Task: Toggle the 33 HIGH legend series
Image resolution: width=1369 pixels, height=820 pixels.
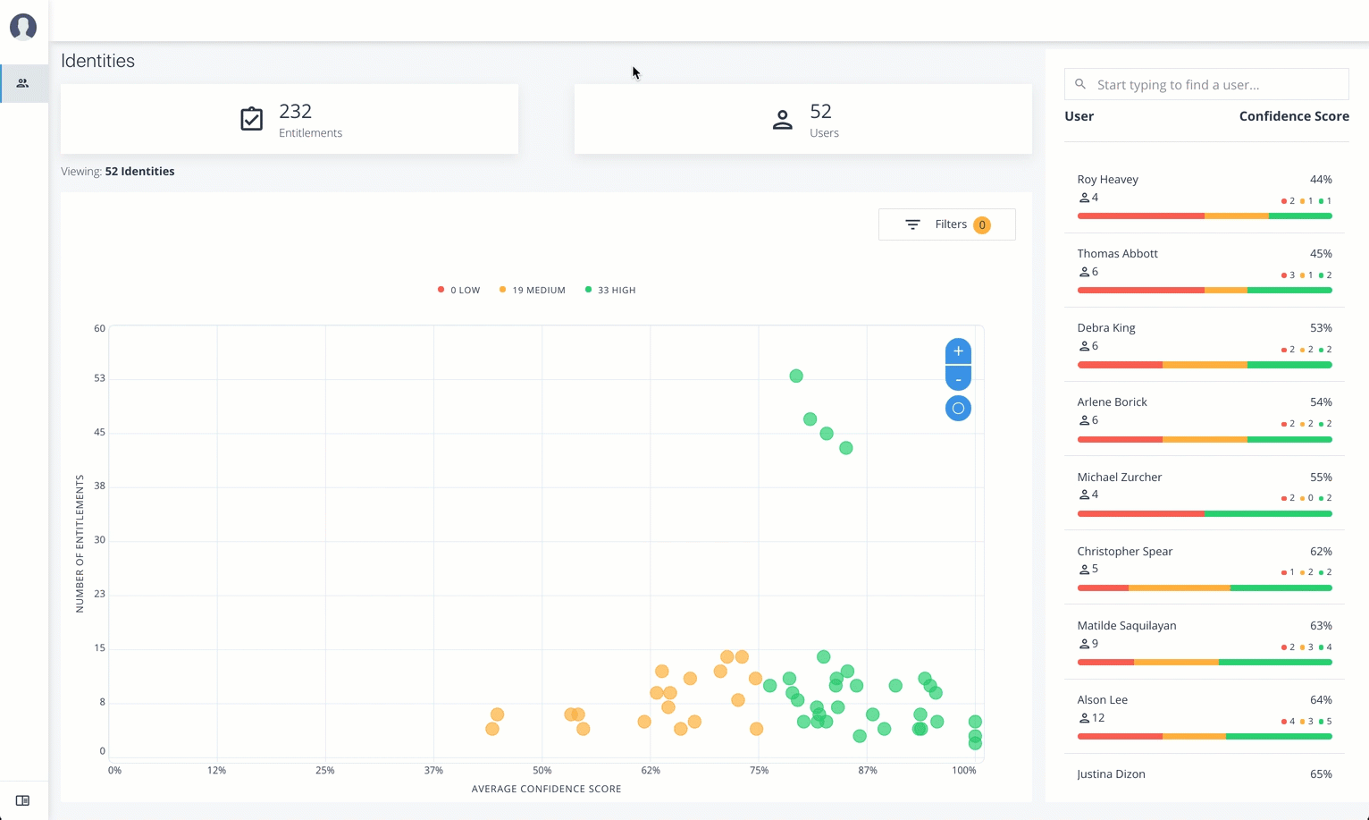Action: (610, 290)
